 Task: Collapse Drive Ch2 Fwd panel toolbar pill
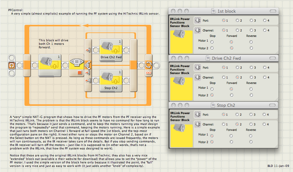[273, 58]
